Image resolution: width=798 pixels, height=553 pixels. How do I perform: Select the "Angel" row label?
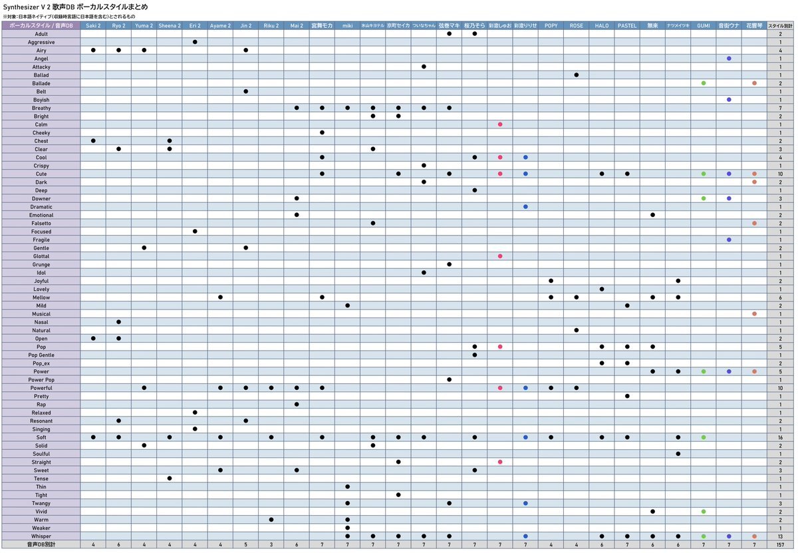[41, 59]
